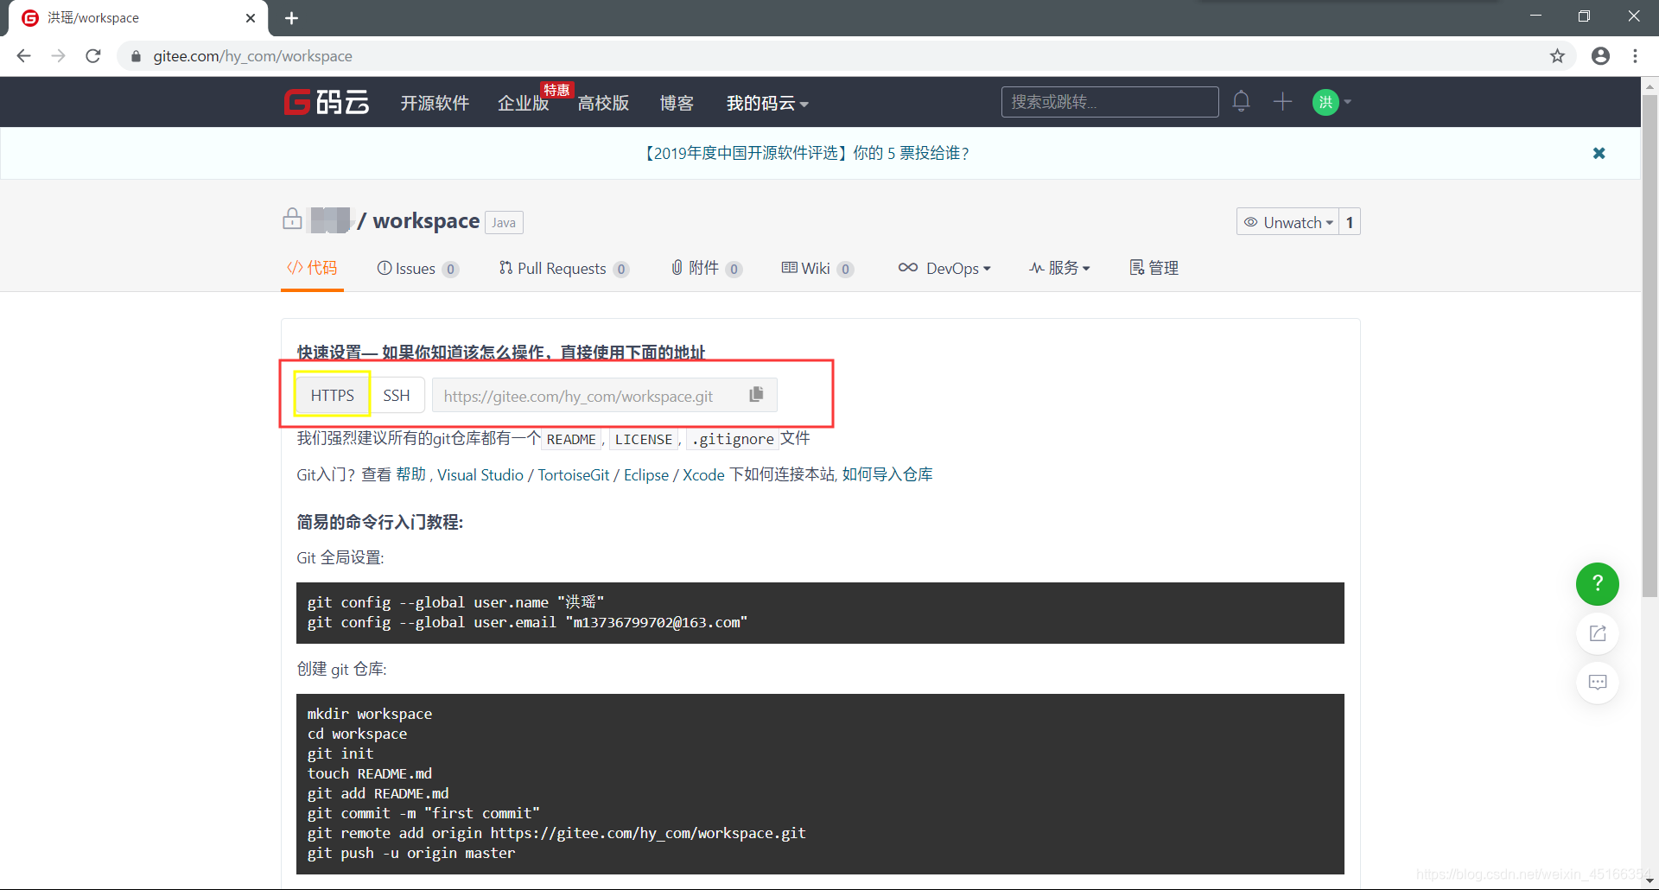Image resolution: width=1659 pixels, height=890 pixels.
Task: Go to 开源软件 in navbar
Action: [x=435, y=103]
